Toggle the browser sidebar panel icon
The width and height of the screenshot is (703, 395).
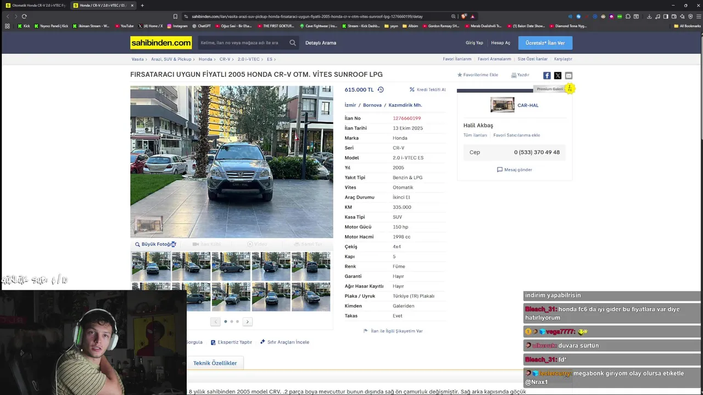666,16
